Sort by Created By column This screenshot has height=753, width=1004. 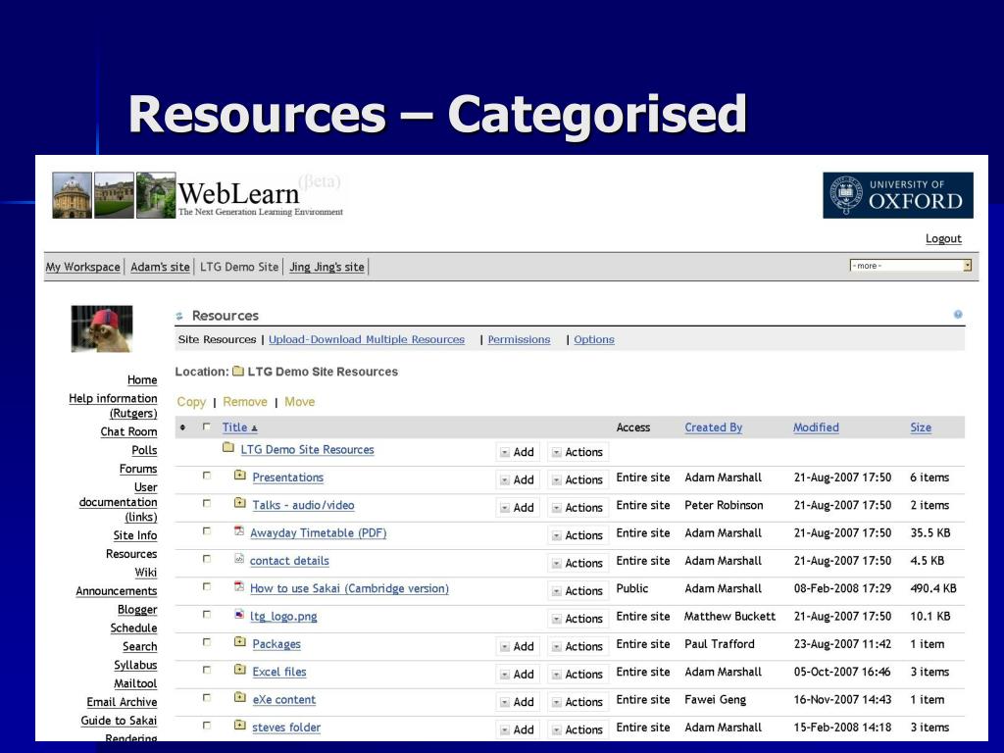(x=714, y=427)
